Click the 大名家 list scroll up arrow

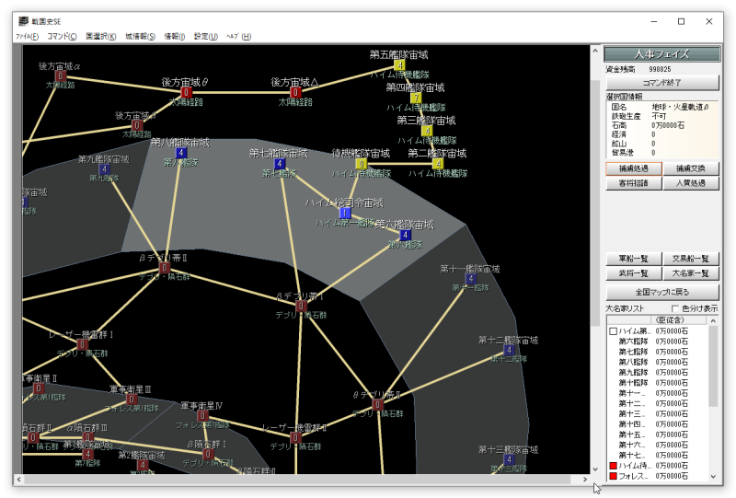[x=714, y=320]
